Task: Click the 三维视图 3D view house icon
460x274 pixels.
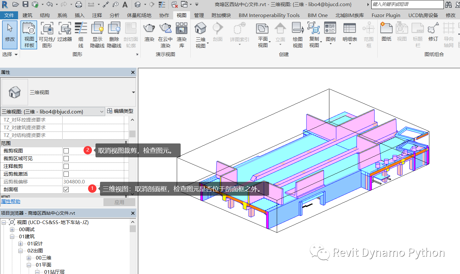Action: [x=200, y=28]
